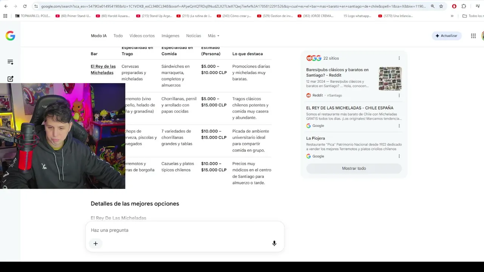Open more options for the Reddit result
The image size is (484, 272).
click(399, 96)
